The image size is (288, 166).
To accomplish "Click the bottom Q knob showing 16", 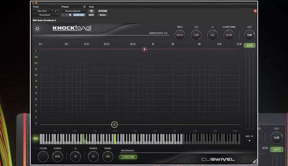I will tap(75, 156).
